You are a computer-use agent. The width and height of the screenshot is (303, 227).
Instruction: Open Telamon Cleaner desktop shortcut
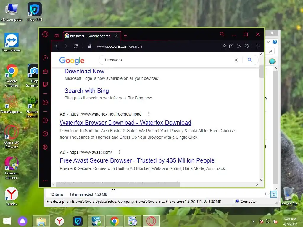tap(12, 168)
